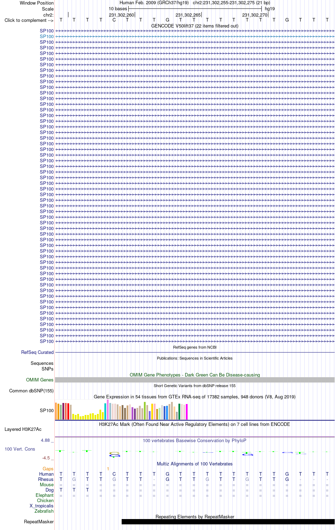Open the GENCODE V50lift37 track title
Viewport: 335px width, 530px height.
click(195, 26)
